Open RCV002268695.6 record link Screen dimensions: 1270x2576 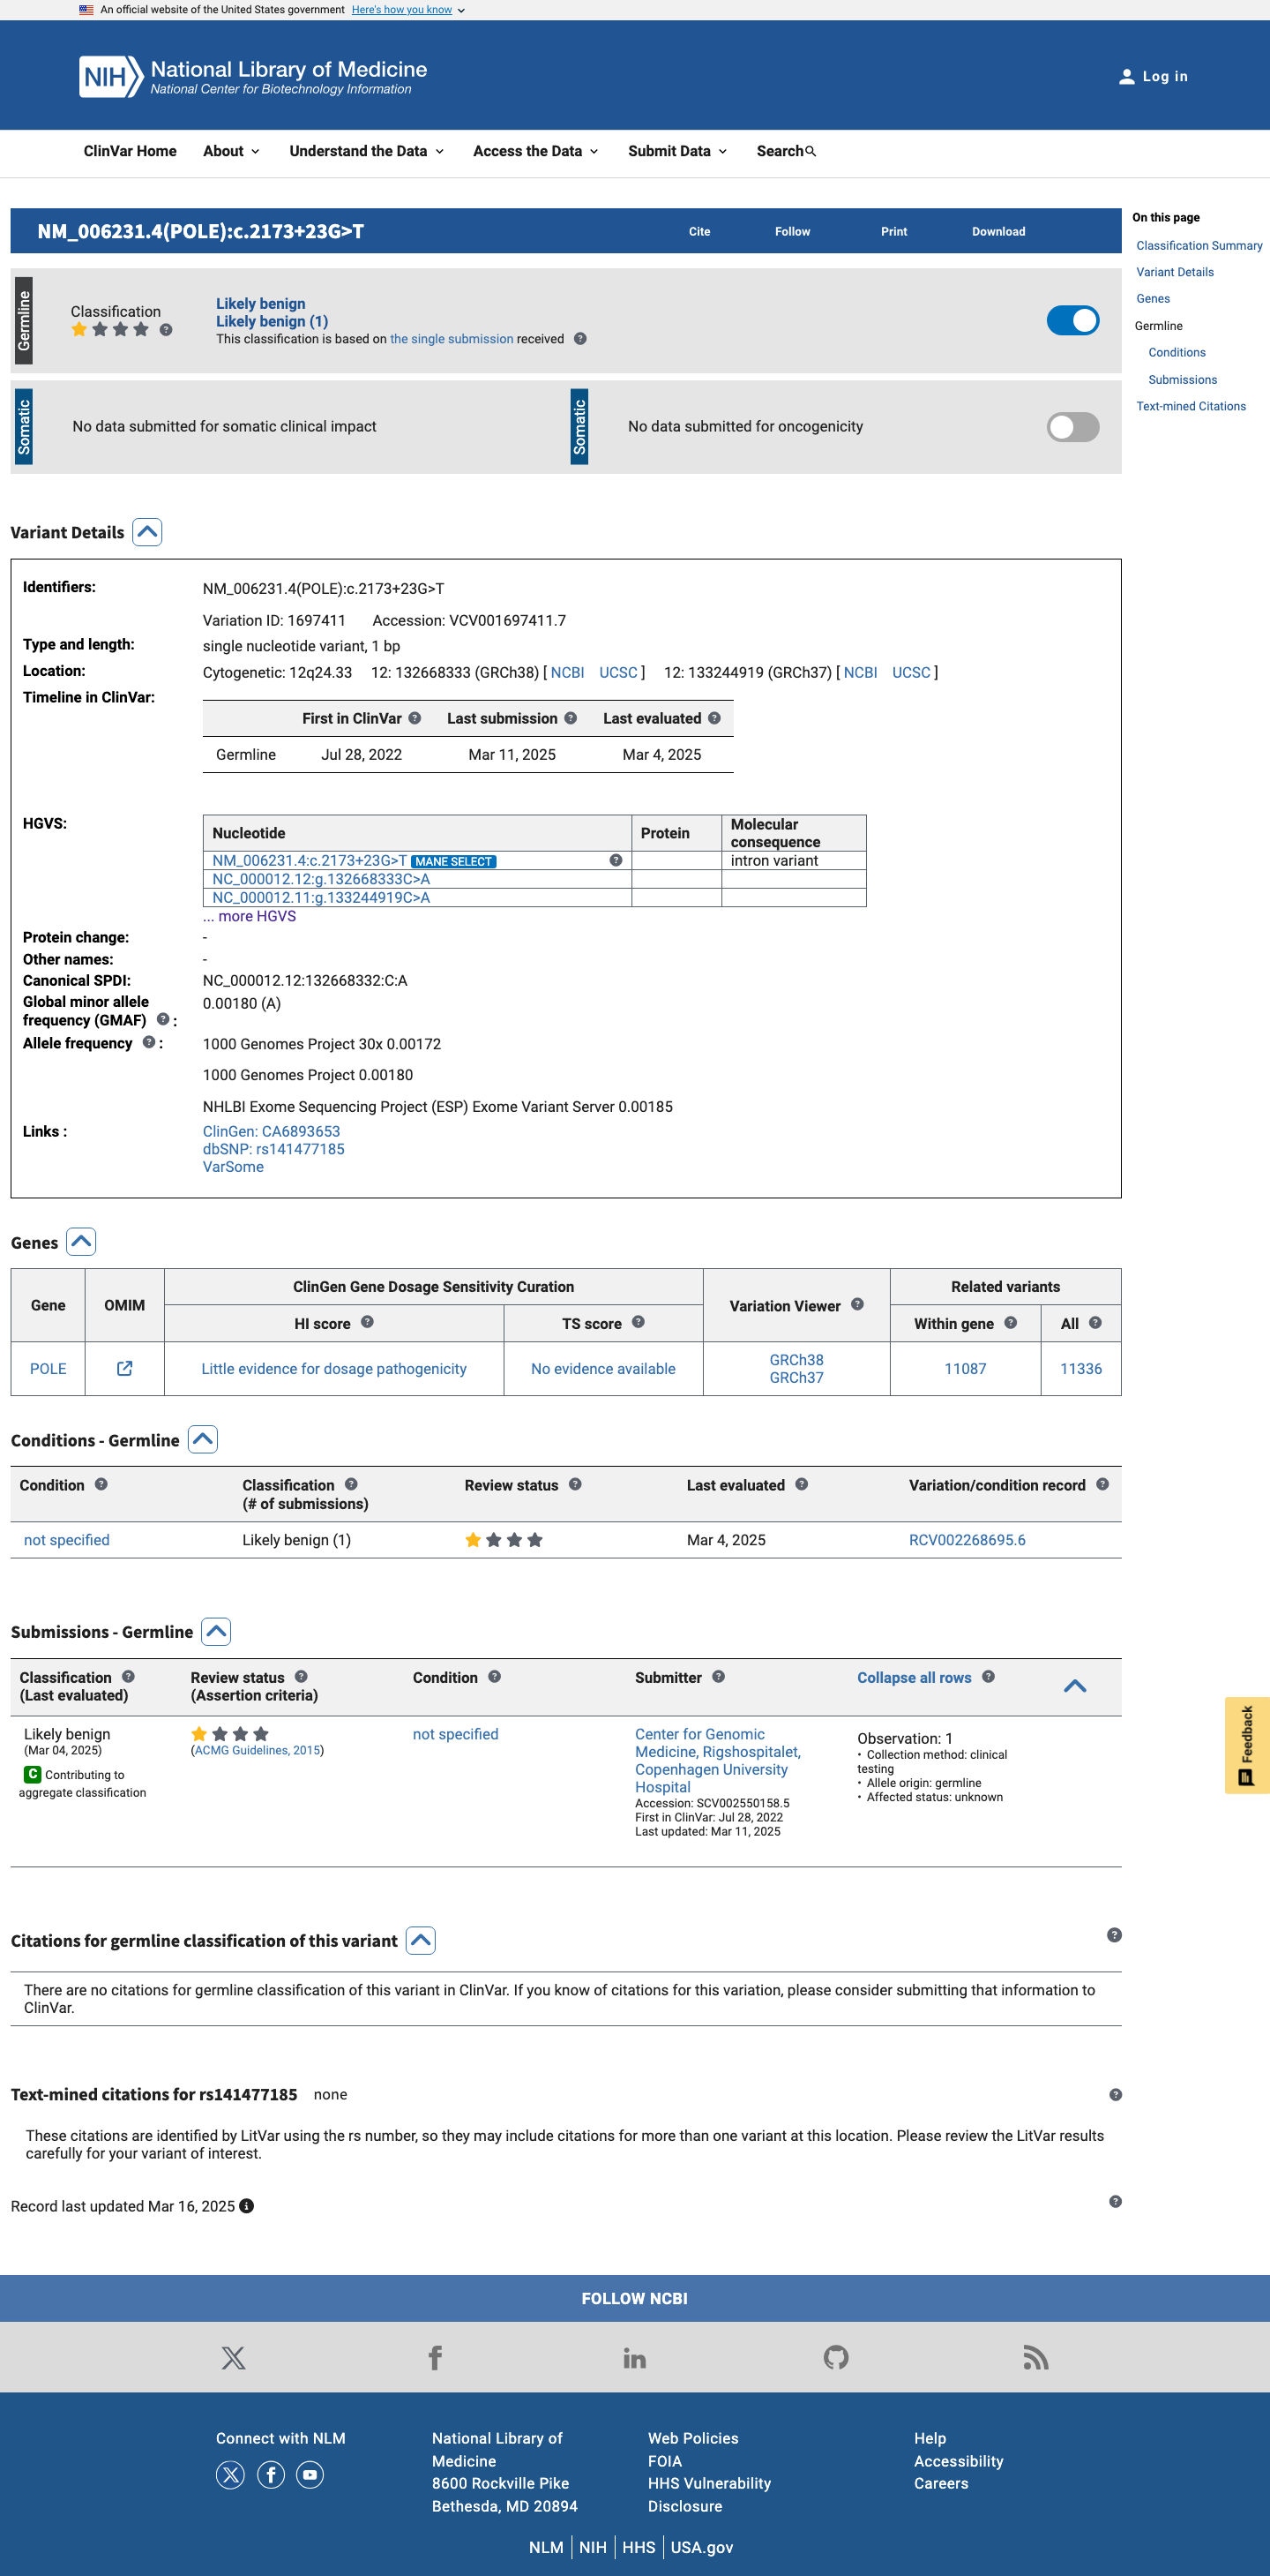[967, 1540]
